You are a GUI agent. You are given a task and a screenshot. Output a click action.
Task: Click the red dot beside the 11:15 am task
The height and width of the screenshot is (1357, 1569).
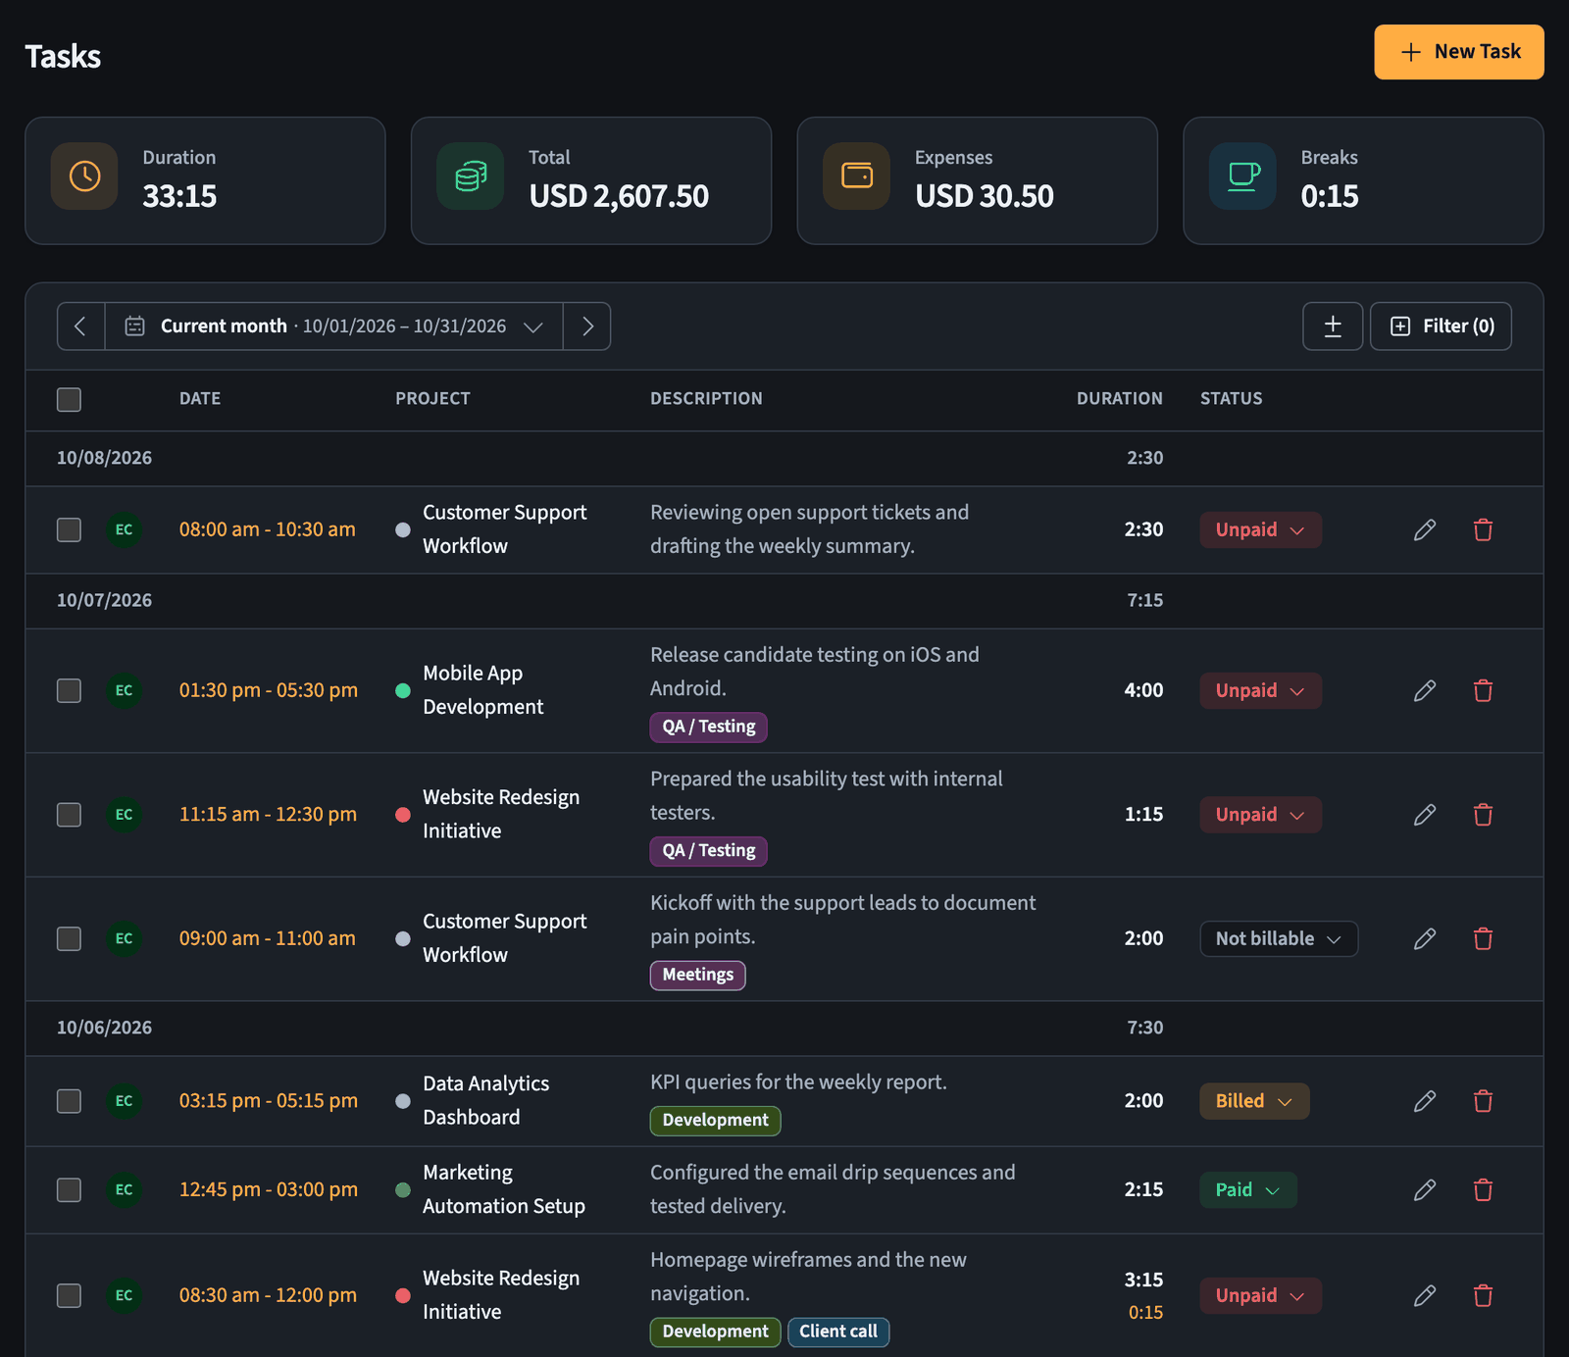[x=402, y=815]
